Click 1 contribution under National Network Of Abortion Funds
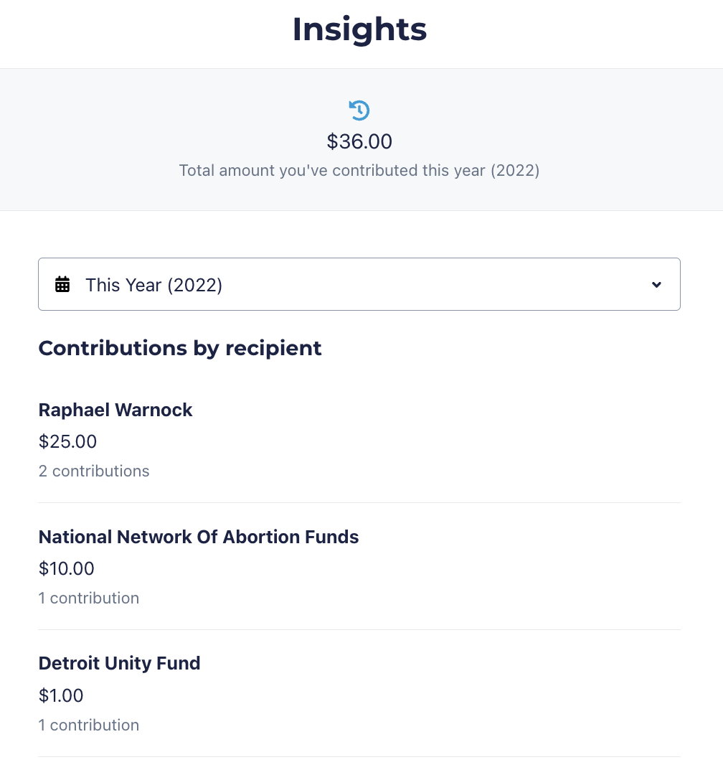 pos(89,598)
